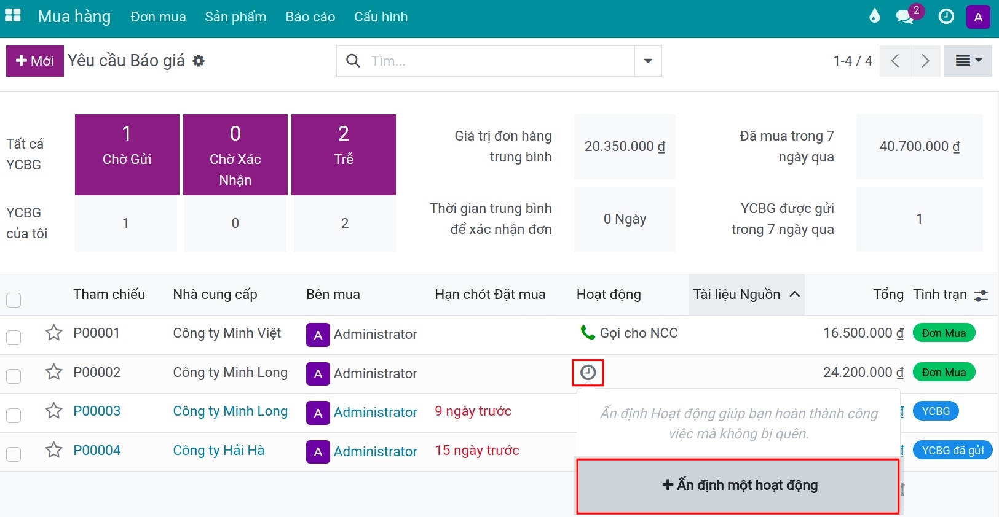Go to previous page arrow
Viewport: 999px width, 517px height.
[894, 61]
